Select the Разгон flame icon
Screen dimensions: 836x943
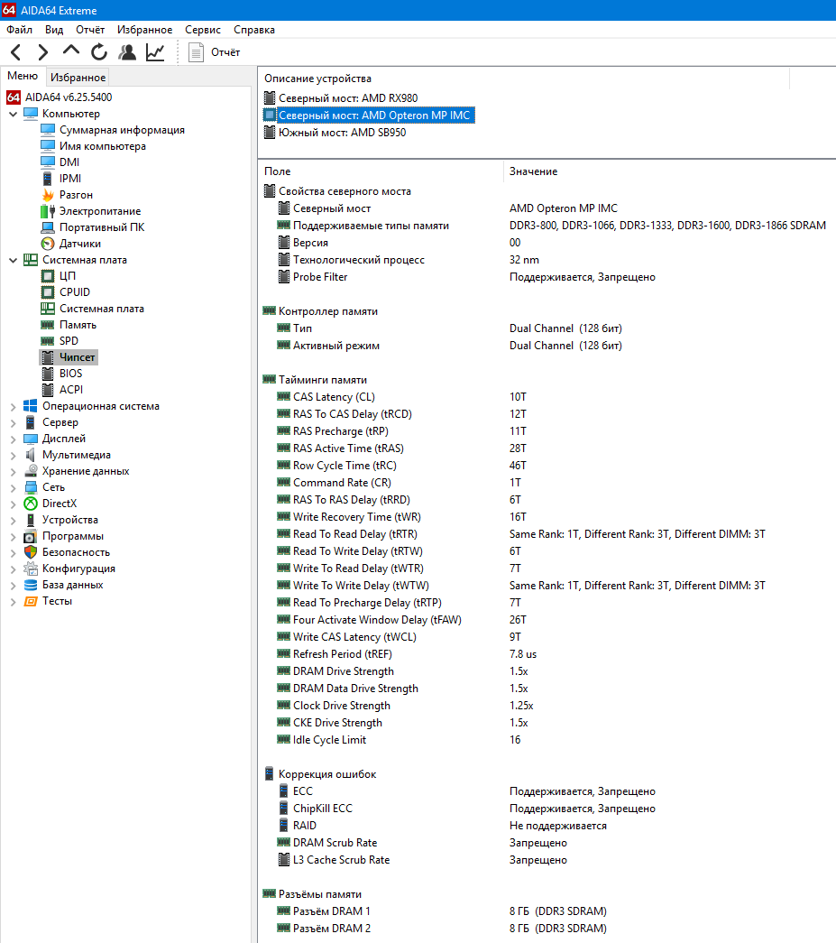pos(48,194)
